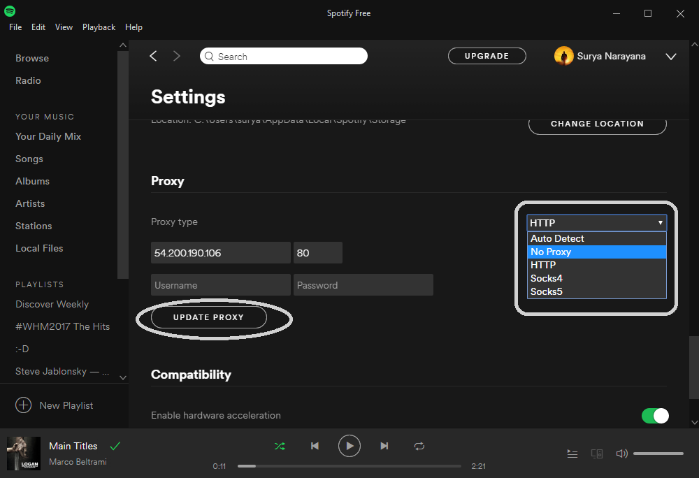Open Songs in Your Music
The width and height of the screenshot is (699, 478).
click(x=29, y=159)
